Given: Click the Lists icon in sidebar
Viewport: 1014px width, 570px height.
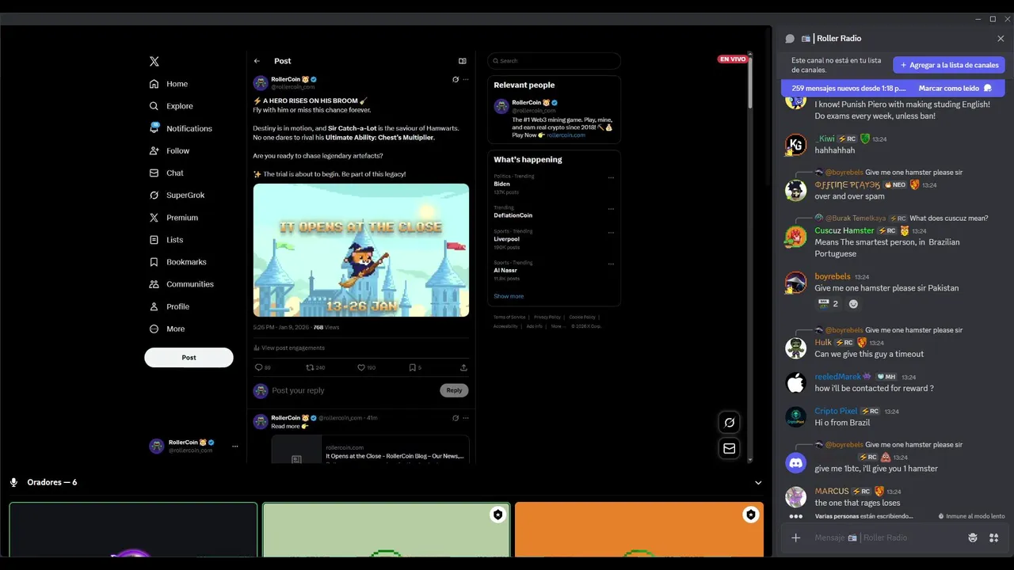Looking at the screenshot, I should (154, 240).
